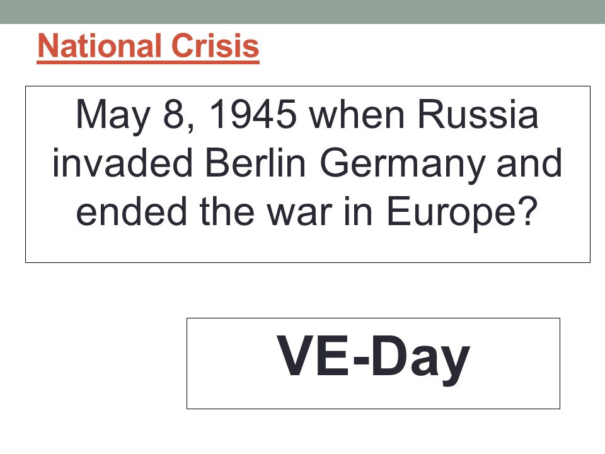The image size is (605, 454).
Task: Click the word "National" in the title
Action: pyautogui.click(x=99, y=45)
